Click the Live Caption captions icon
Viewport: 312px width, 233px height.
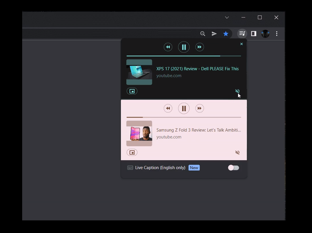coord(130,168)
